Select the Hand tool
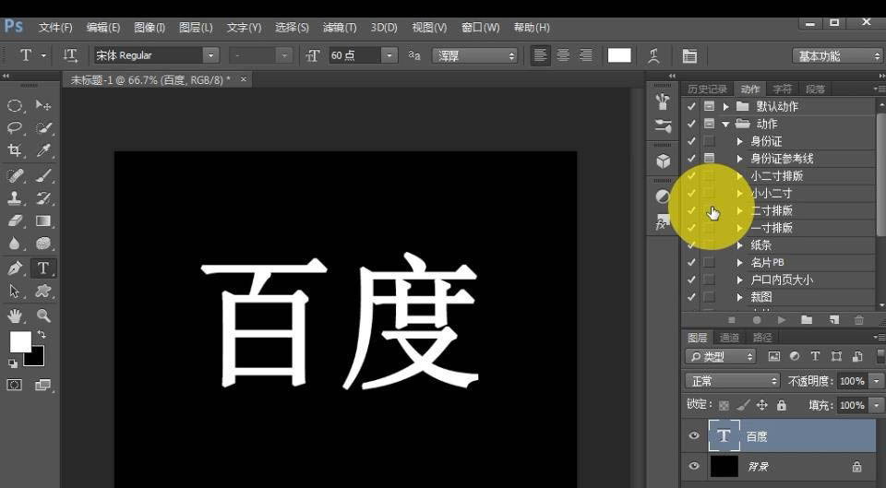The image size is (886, 488). pyautogui.click(x=15, y=315)
